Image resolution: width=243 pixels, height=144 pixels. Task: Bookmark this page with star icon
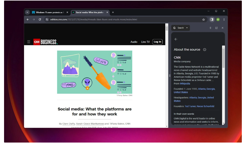pyautogui.click(x=204, y=20)
